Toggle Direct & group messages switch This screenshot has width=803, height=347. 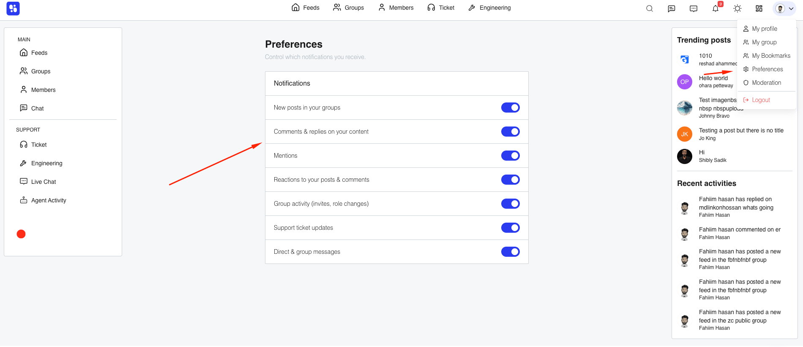pos(511,252)
